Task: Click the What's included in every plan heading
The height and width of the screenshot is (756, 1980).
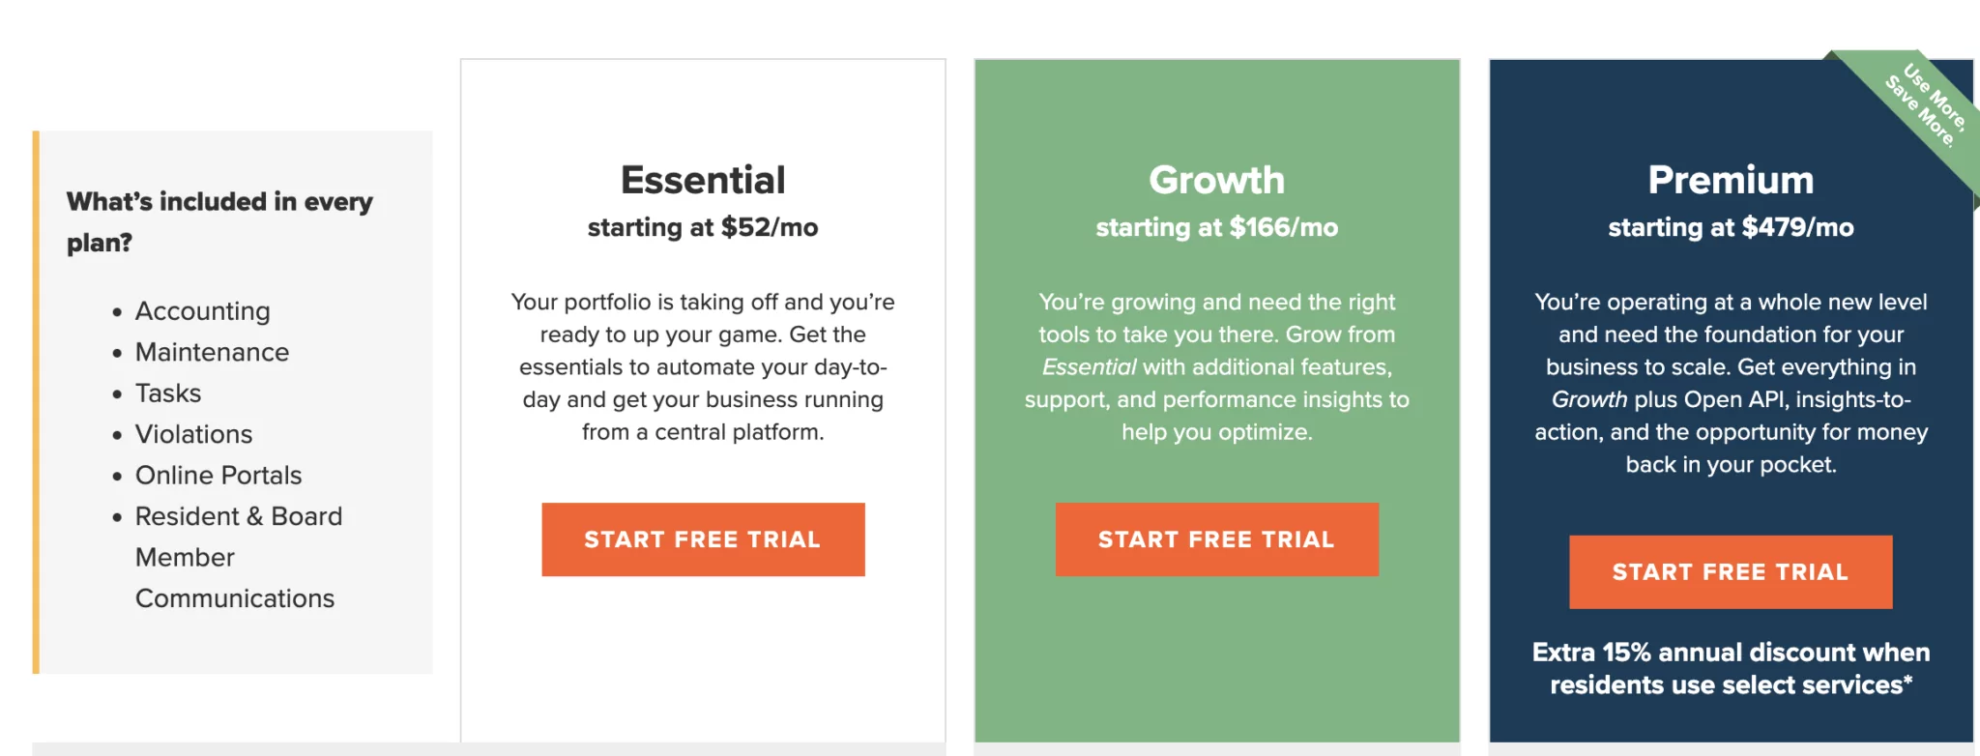Action: click(x=219, y=221)
